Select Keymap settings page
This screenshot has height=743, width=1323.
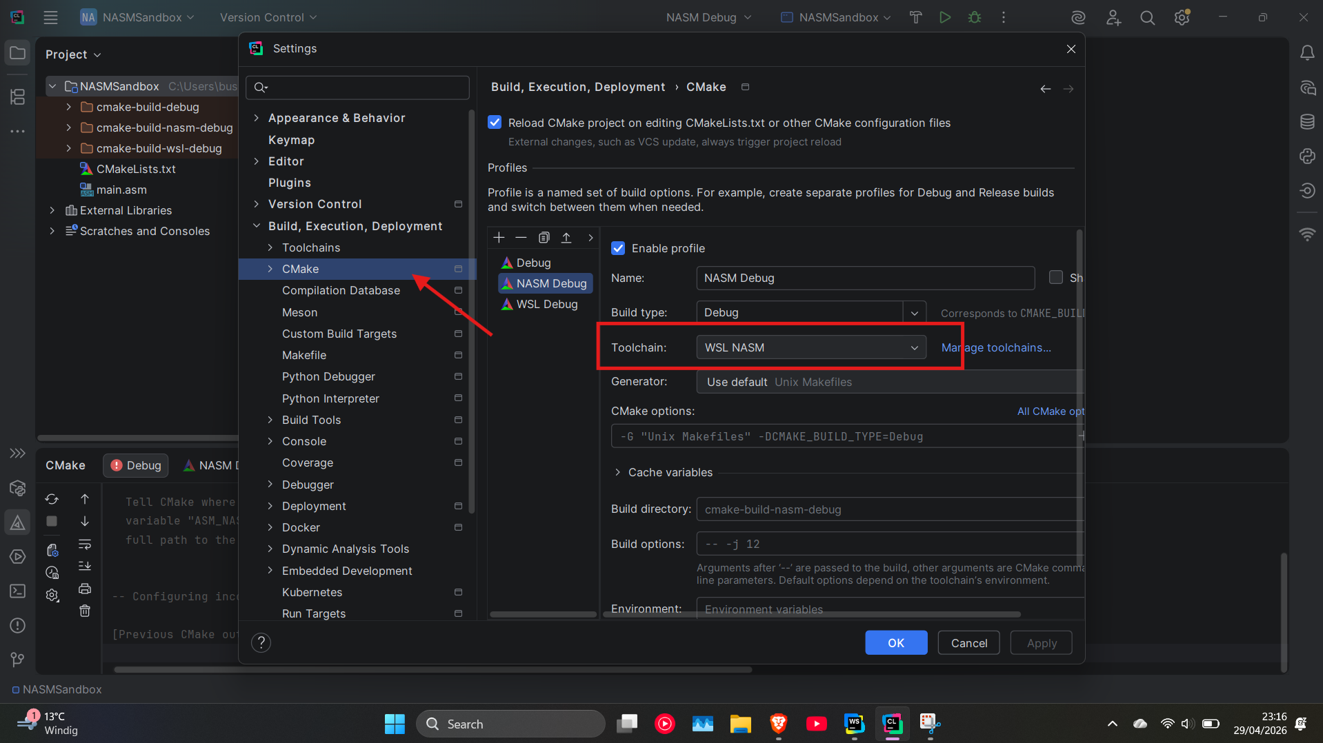click(x=291, y=140)
